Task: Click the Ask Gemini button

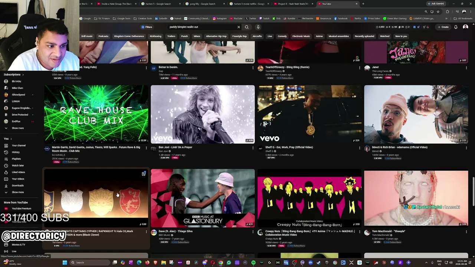Action: click(436, 4)
